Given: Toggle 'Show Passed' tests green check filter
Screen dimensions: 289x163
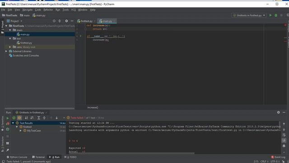Looking at the screenshot, I should point(14,118).
